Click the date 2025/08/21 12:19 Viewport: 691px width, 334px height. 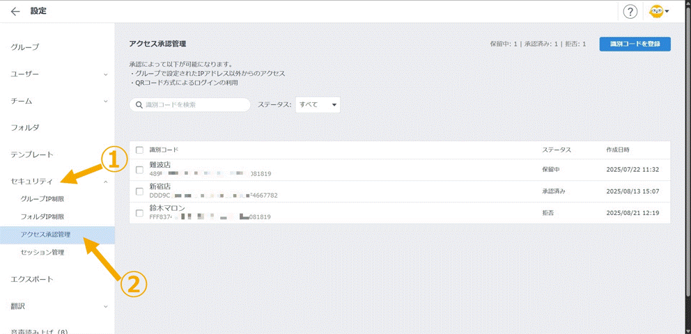[632, 213]
